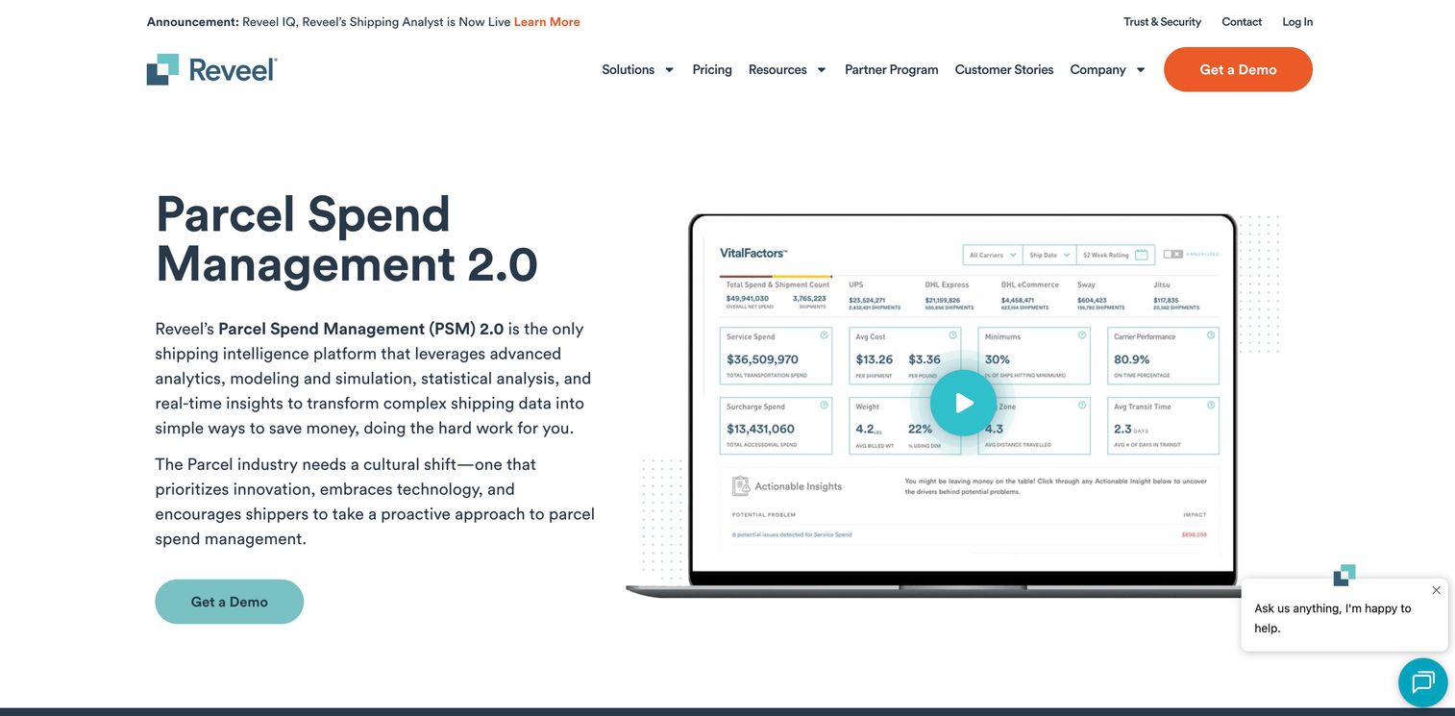The width and height of the screenshot is (1455, 716).
Task: Click the 'Parcel Spend Management 2.0' heading
Action: [x=347, y=238]
